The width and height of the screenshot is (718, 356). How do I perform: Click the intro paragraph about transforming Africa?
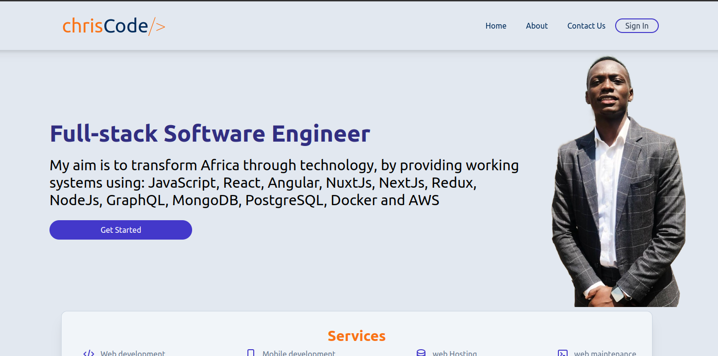coord(284,182)
